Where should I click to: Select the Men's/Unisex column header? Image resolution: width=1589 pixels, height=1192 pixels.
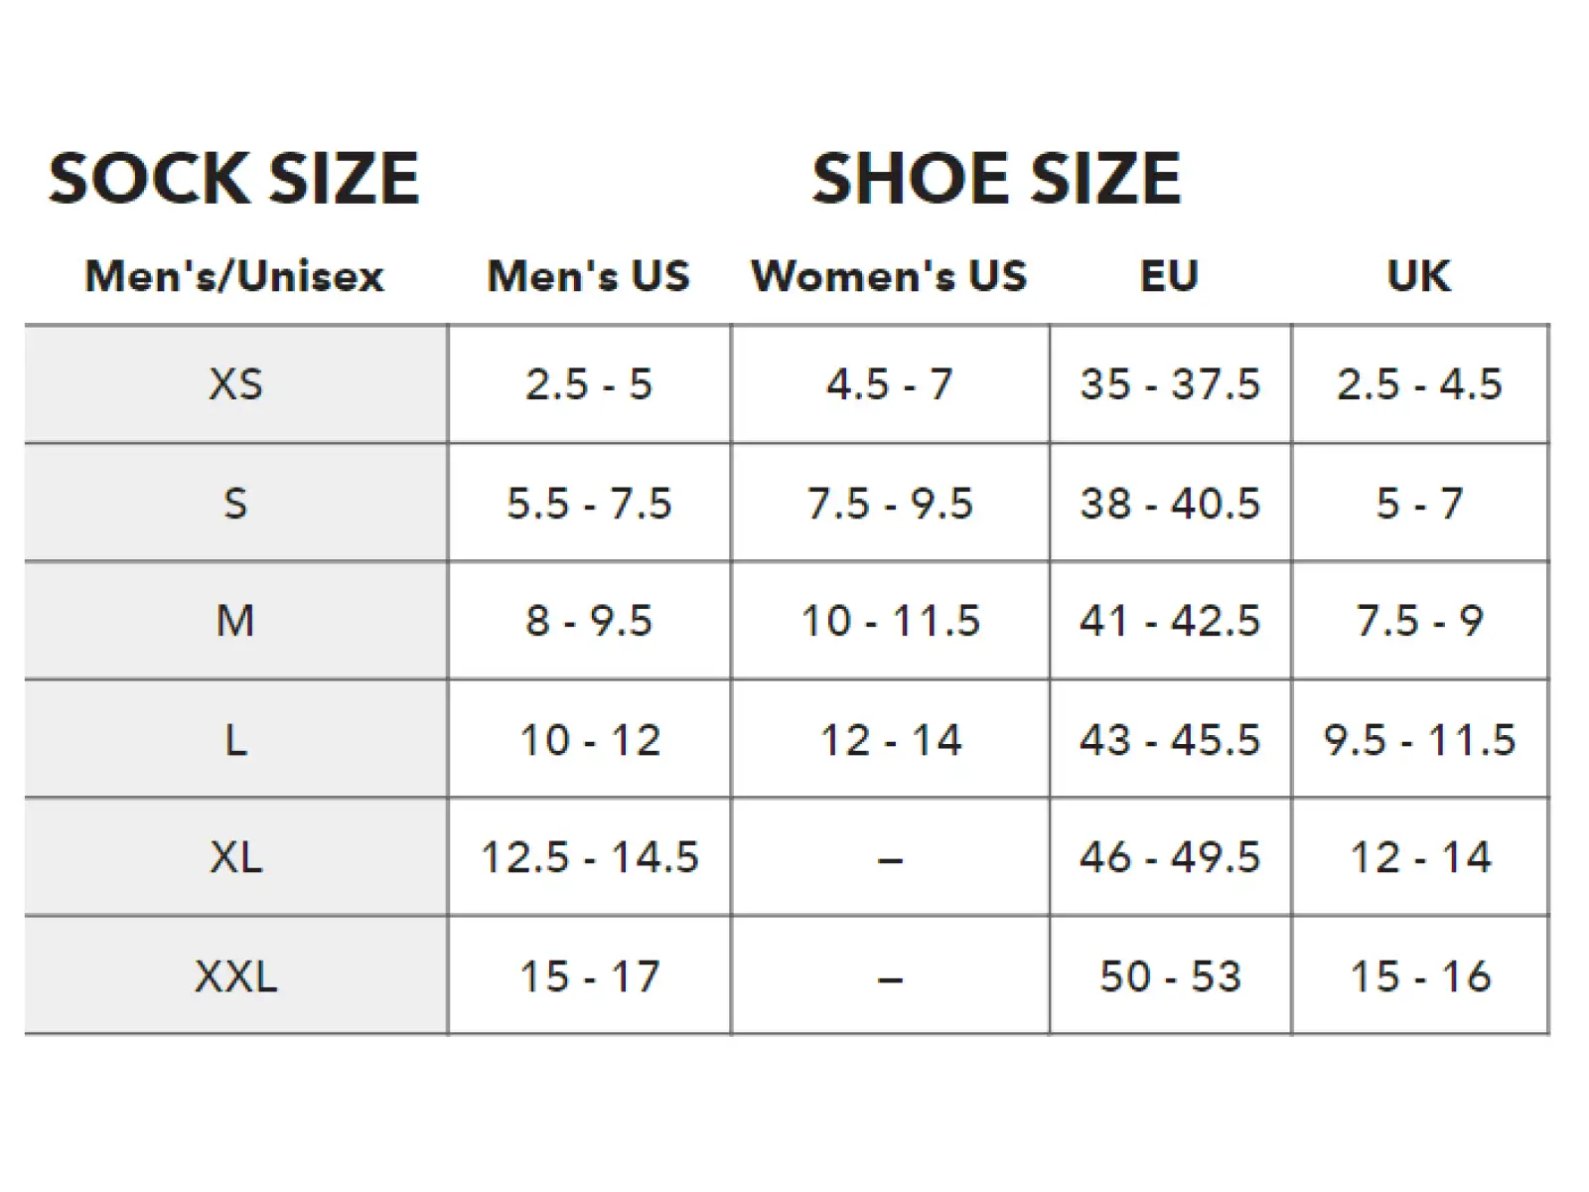click(x=234, y=276)
